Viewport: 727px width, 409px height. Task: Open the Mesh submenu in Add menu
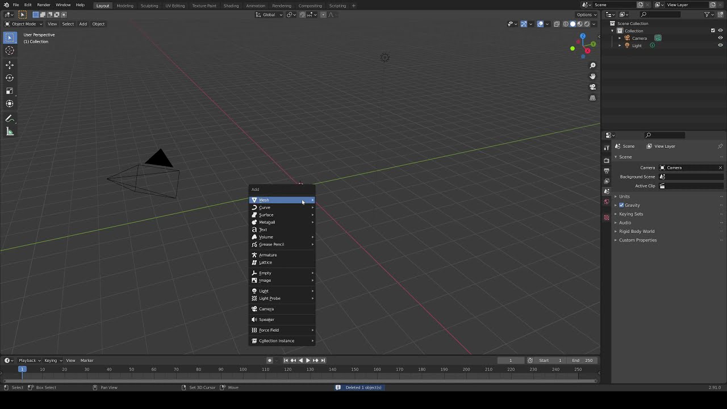click(x=282, y=200)
